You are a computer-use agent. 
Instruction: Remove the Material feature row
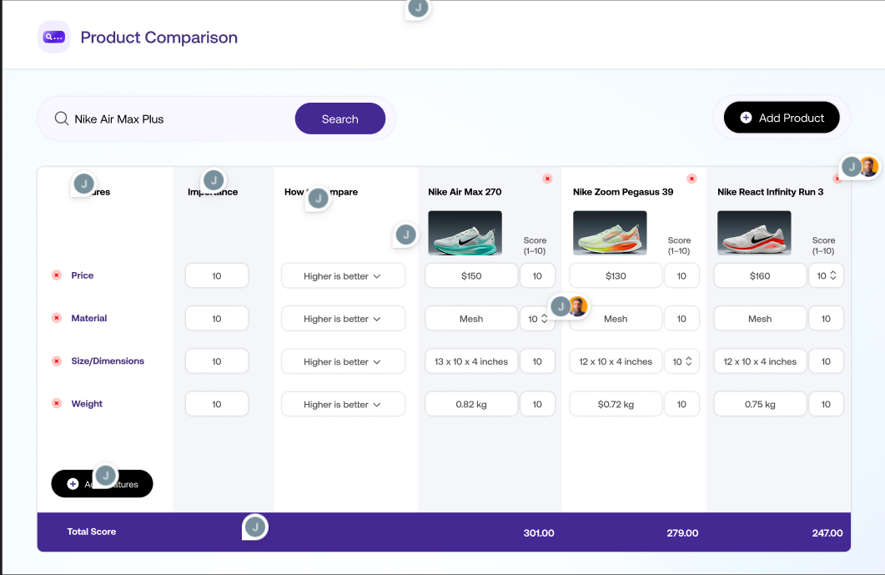(x=57, y=318)
